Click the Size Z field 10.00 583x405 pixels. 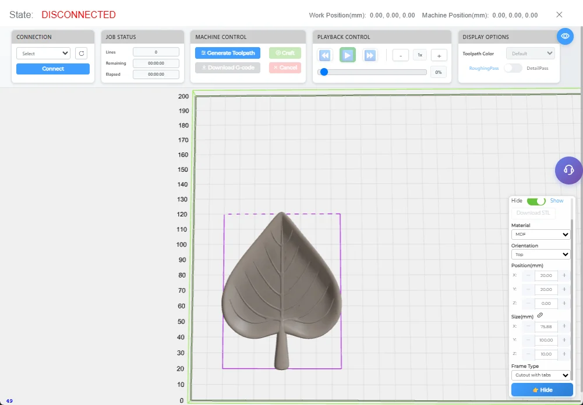coord(546,354)
